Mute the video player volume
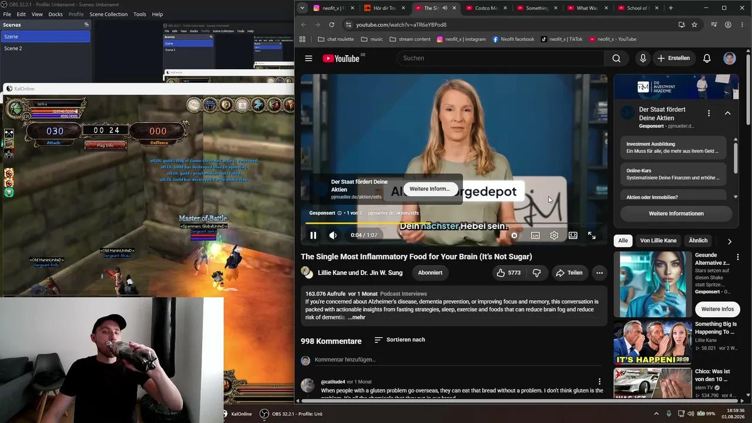The image size is (752, 423). point(333,235)
